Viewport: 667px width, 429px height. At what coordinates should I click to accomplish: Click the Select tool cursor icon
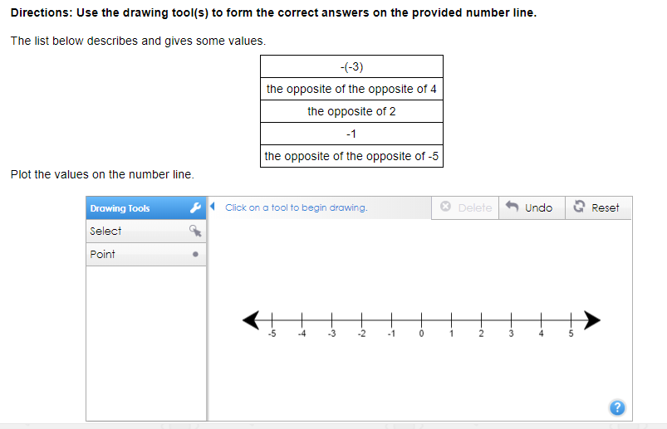(195, 231)
